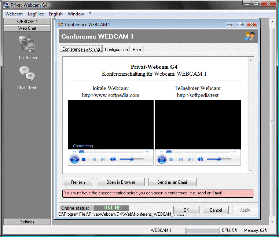This screenshot has height=237, width=279.
Task: Click the Conference WEBCAM 1 window title icon
Action: (60, 24)
